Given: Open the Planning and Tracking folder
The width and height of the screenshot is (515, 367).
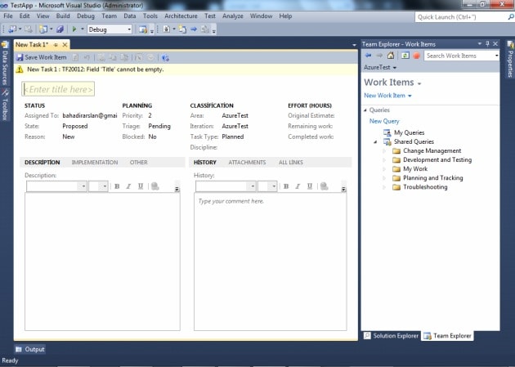Looking at the screenshot, I should pos(433,178).
